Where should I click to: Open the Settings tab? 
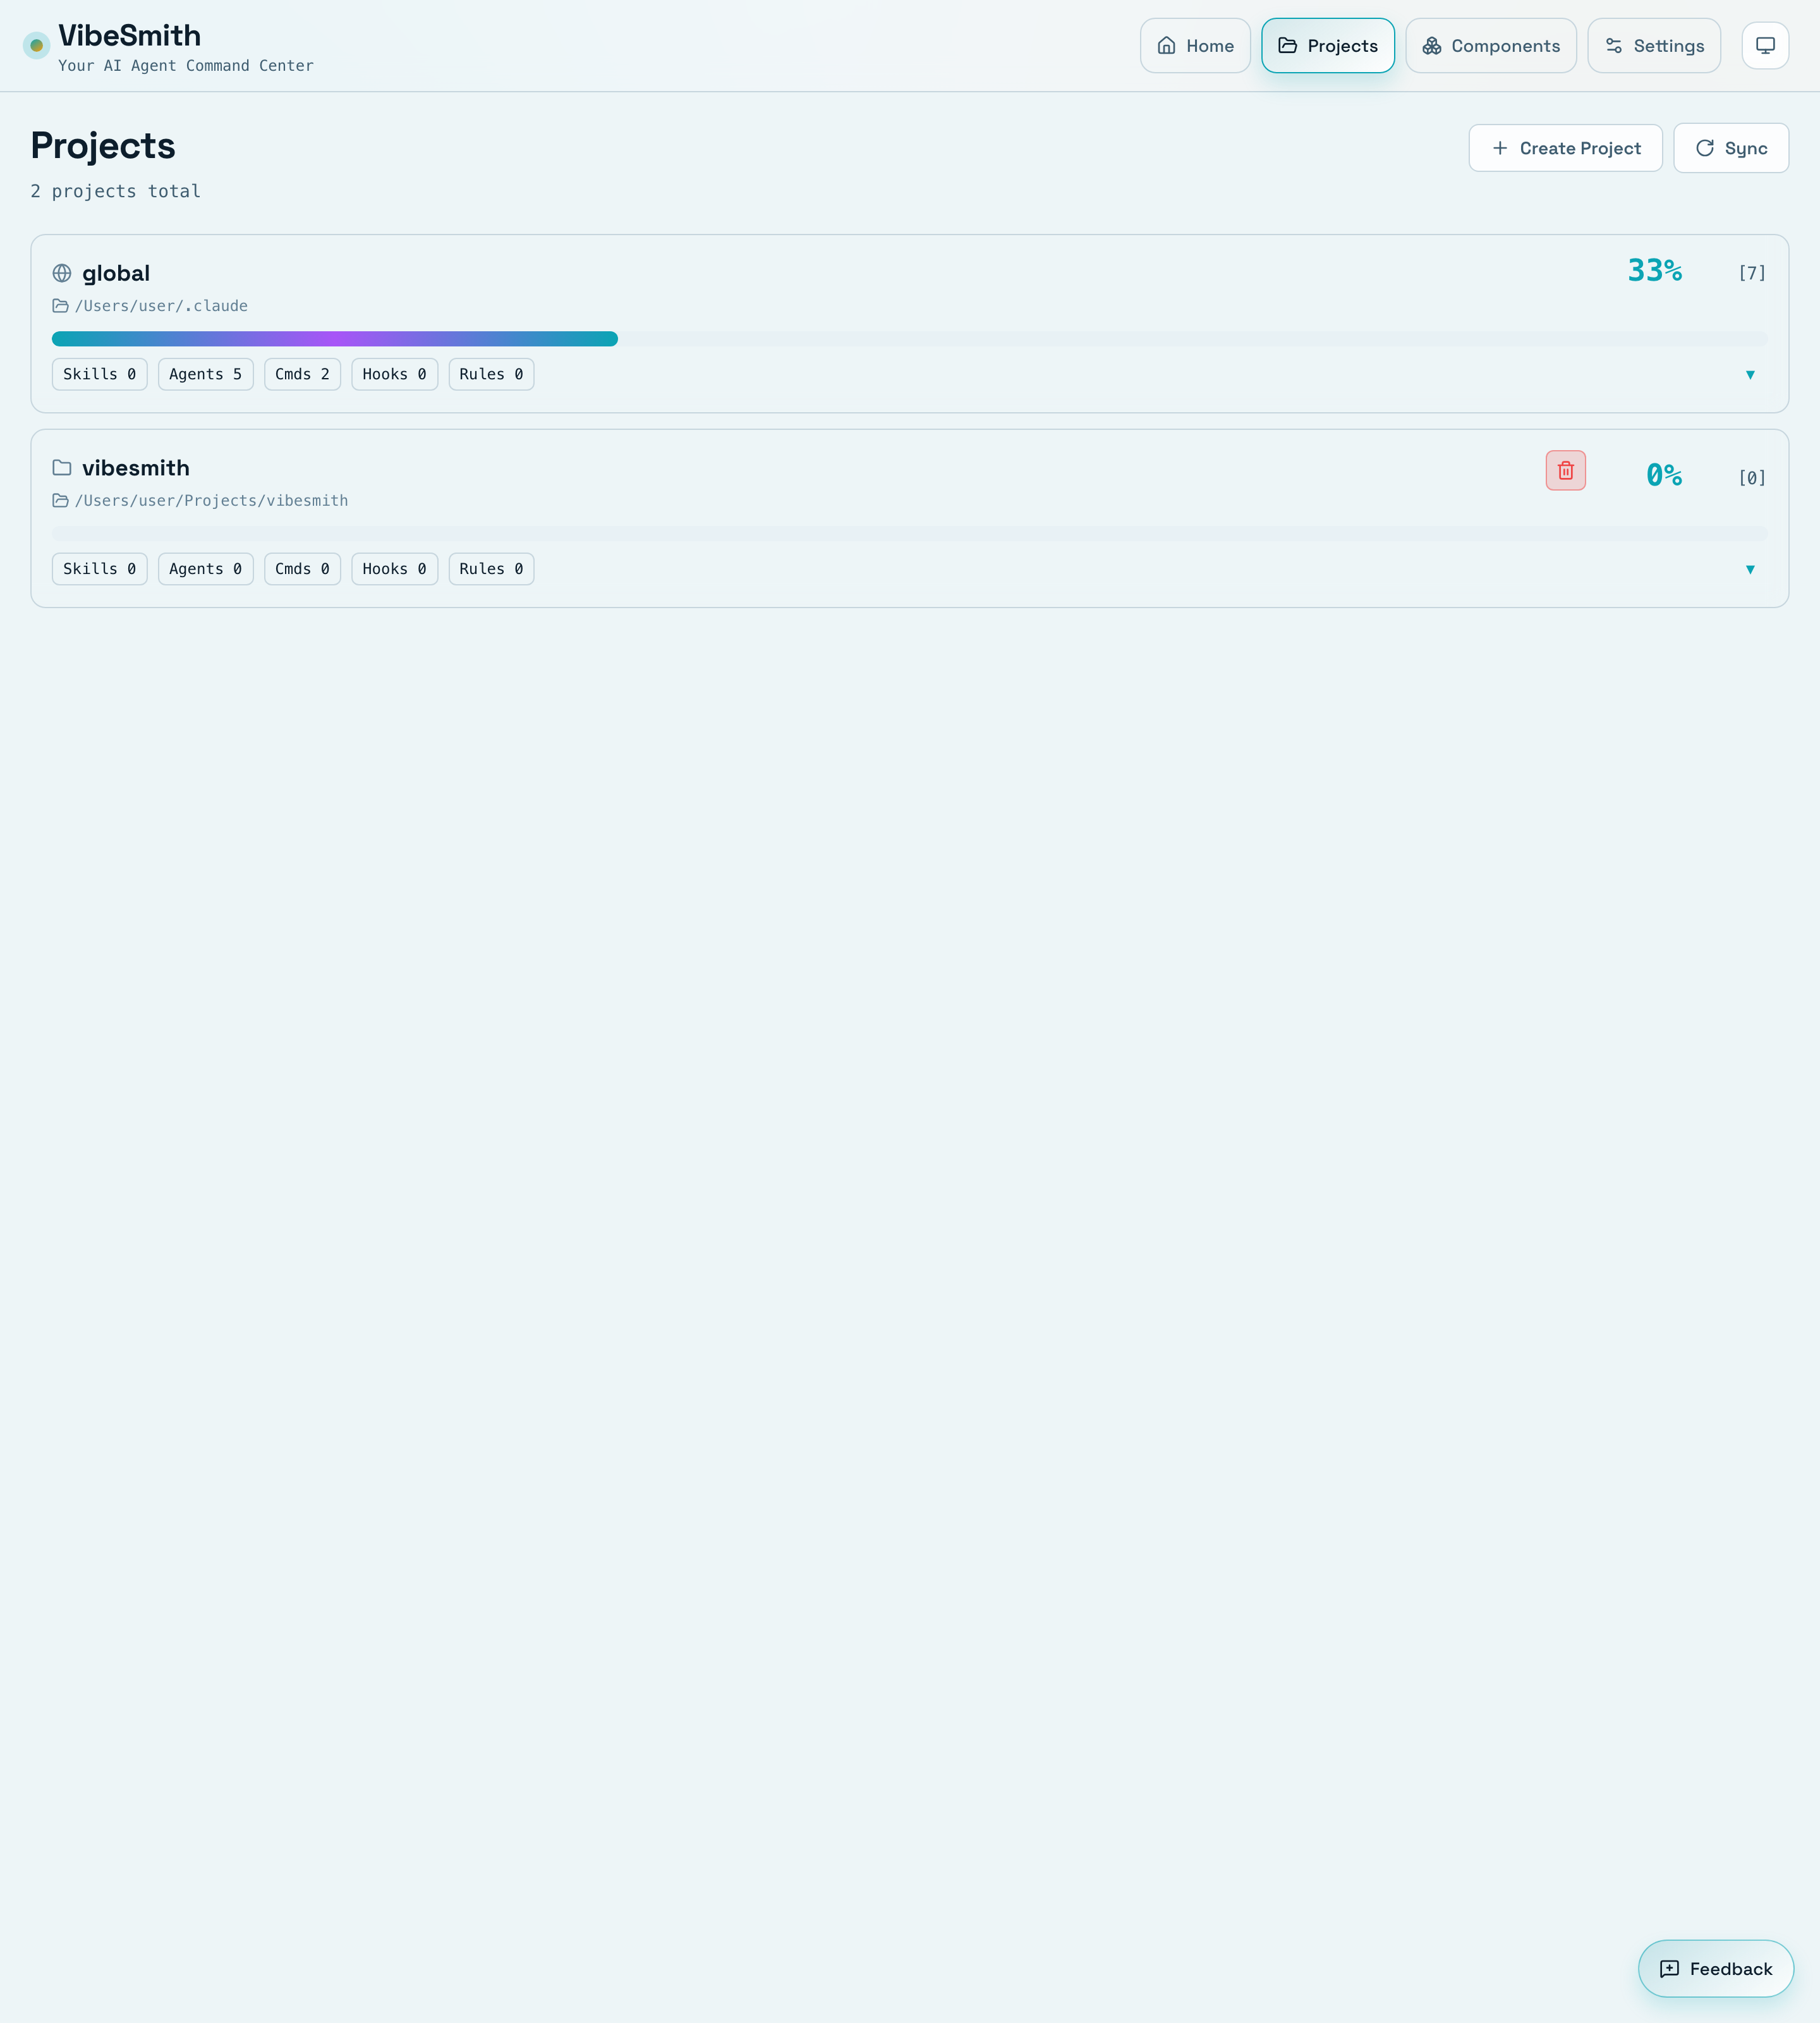(x=1653, y=46)
